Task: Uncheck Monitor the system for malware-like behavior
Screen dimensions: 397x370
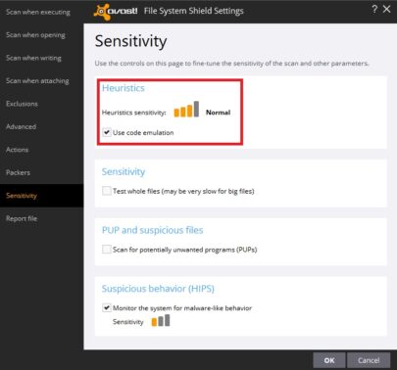Action: [x=107, y=307]
